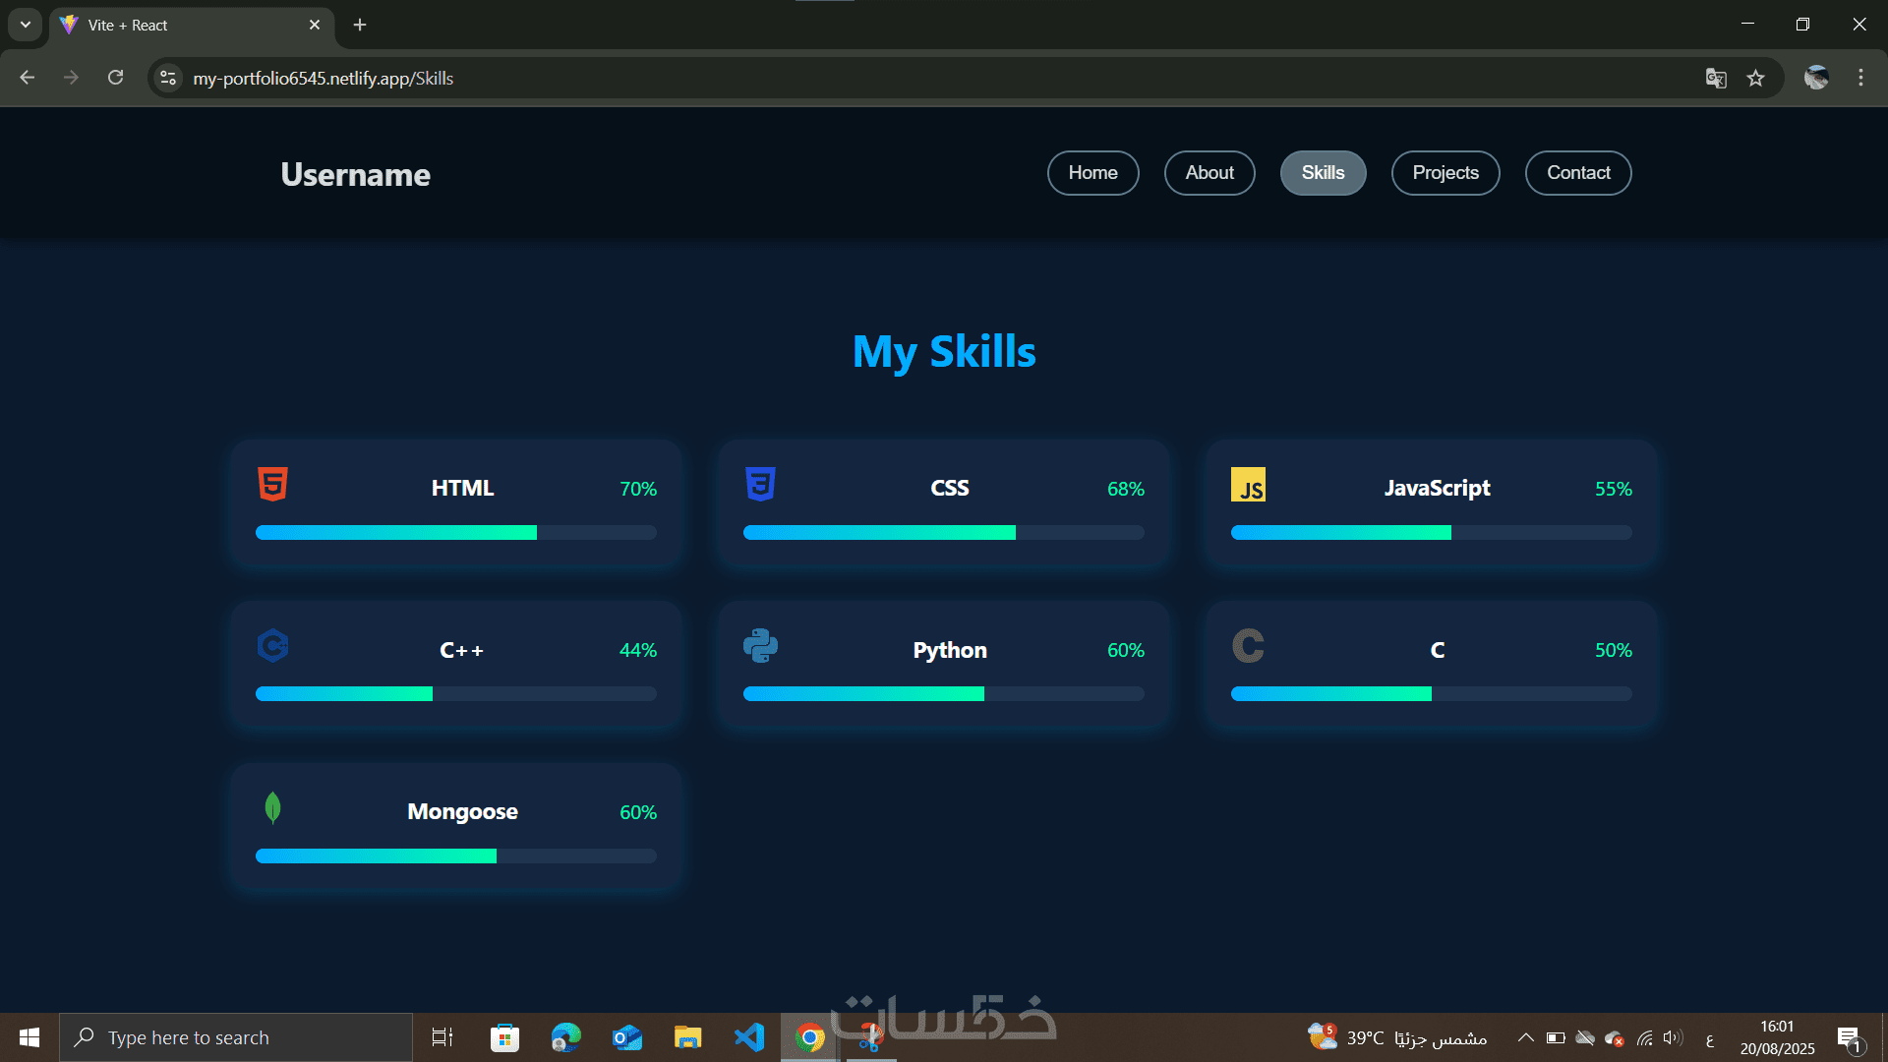Click the HTML5 logo icon

pyautogui.click(x=272, y=484)
